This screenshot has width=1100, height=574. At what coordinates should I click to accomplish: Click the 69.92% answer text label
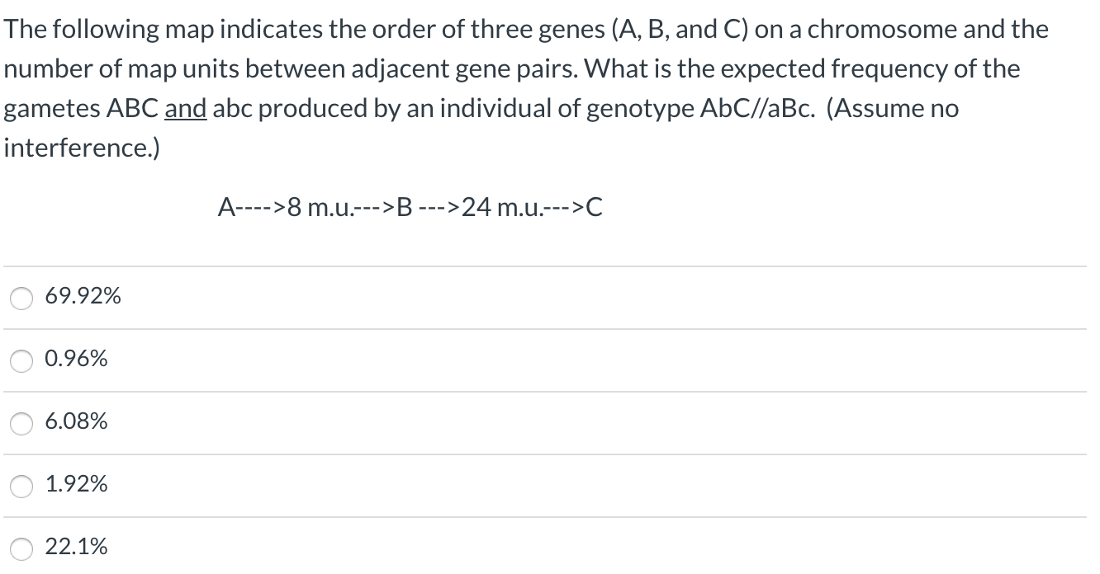coord(83,296)
